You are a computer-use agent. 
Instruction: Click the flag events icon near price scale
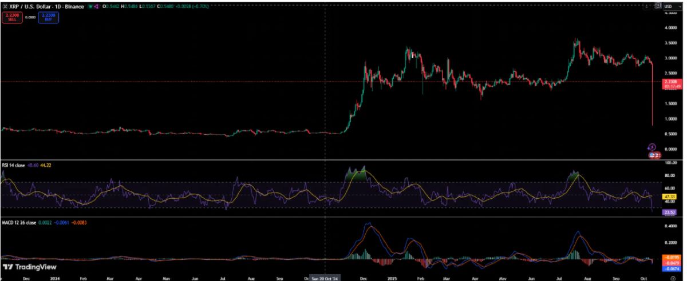point(654,155)
